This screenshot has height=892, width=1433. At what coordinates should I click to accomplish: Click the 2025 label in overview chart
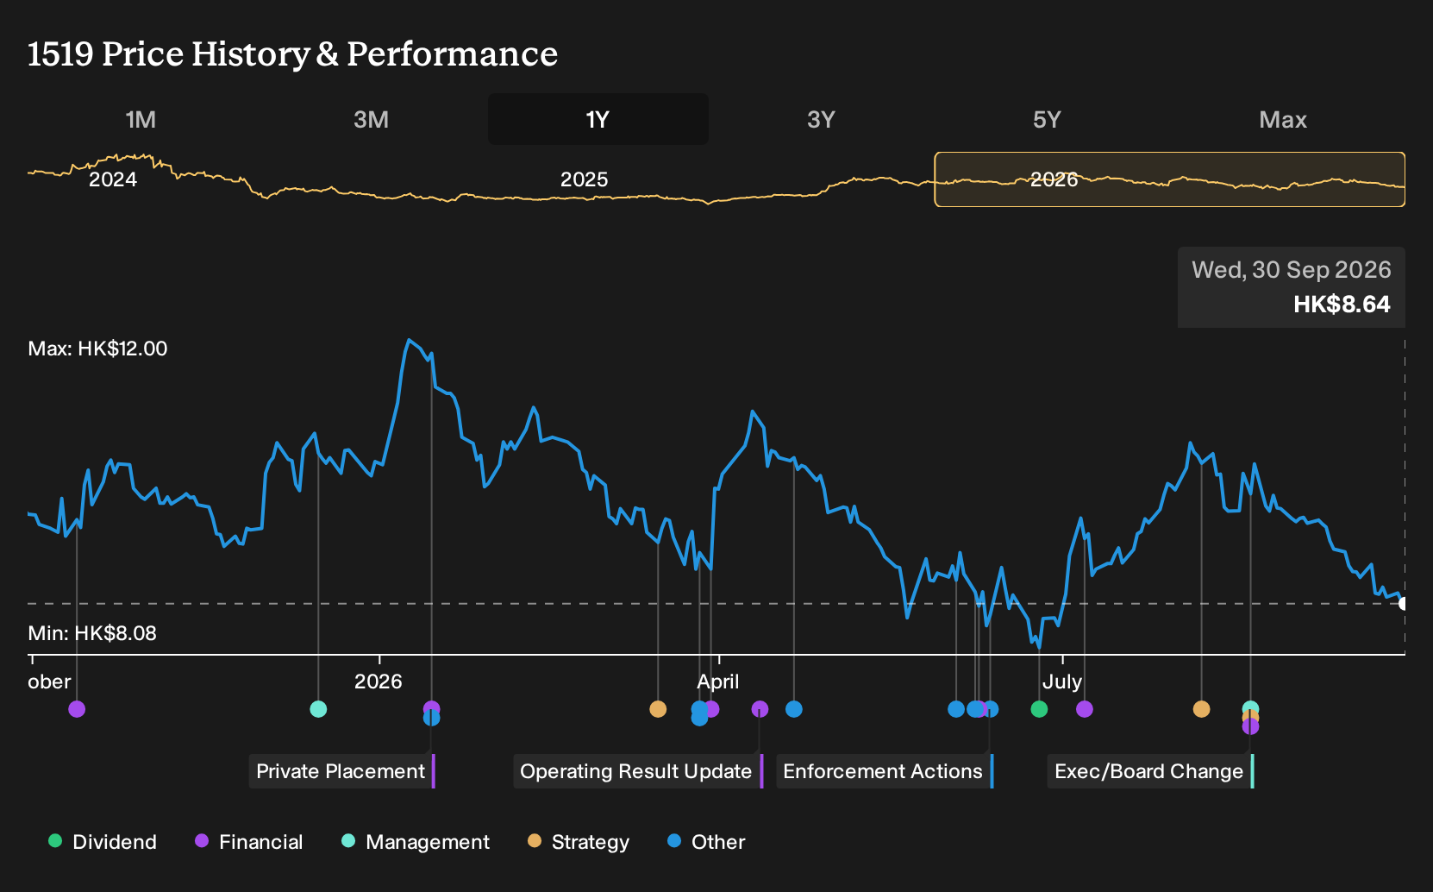pos(584,179)
